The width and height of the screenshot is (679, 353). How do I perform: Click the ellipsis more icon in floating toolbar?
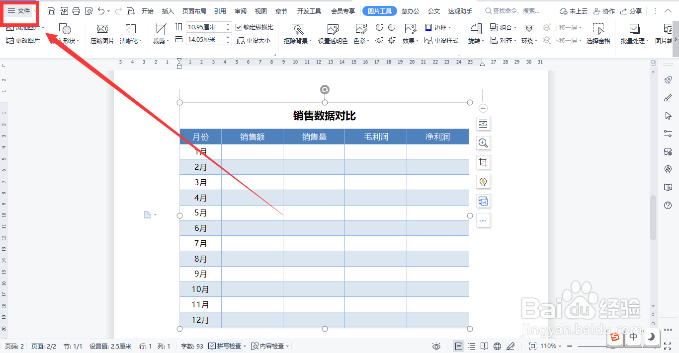click(483, 220)
